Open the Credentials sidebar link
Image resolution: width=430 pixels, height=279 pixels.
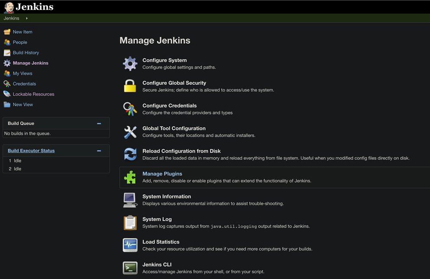pyautogui.click(x=24, y=84)
